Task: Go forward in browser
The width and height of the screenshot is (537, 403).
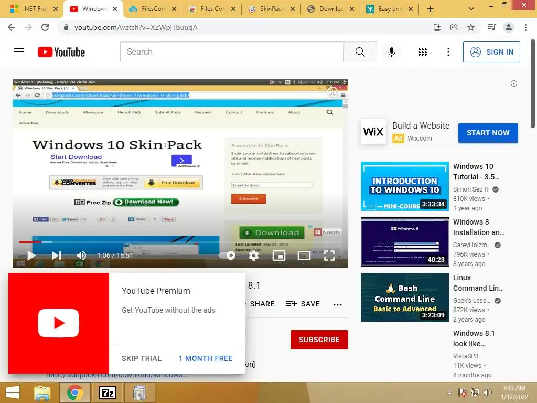Action: click(28, 27)
